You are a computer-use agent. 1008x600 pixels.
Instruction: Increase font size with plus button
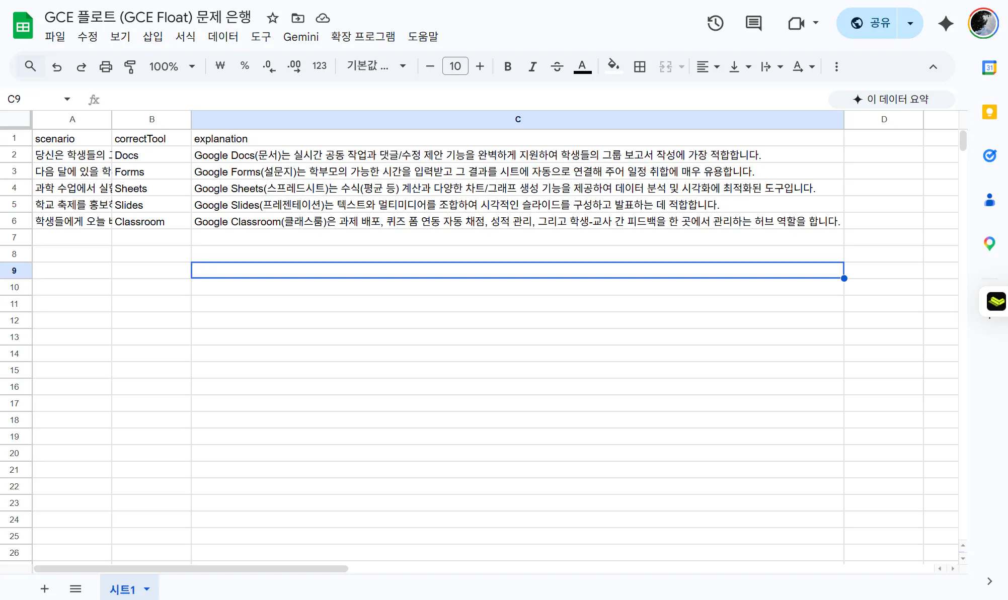[x=480, y=66]
